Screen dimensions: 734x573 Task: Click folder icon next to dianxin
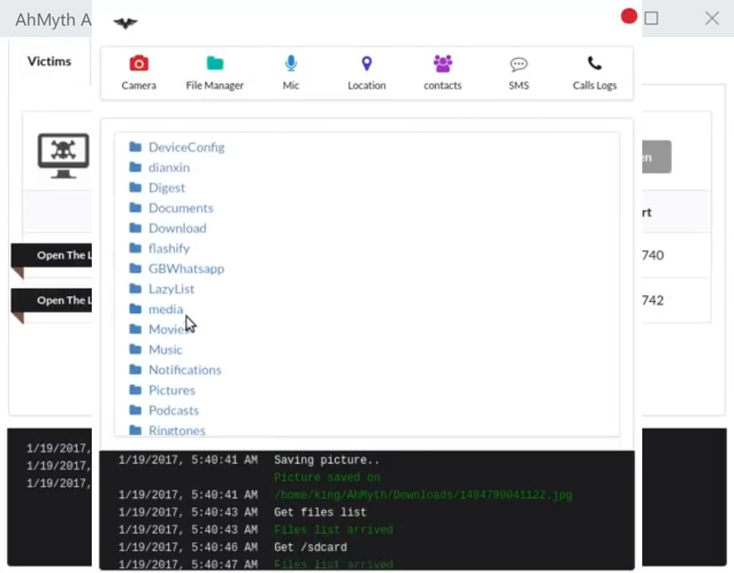pyautogui.click(x=136, y=167)
